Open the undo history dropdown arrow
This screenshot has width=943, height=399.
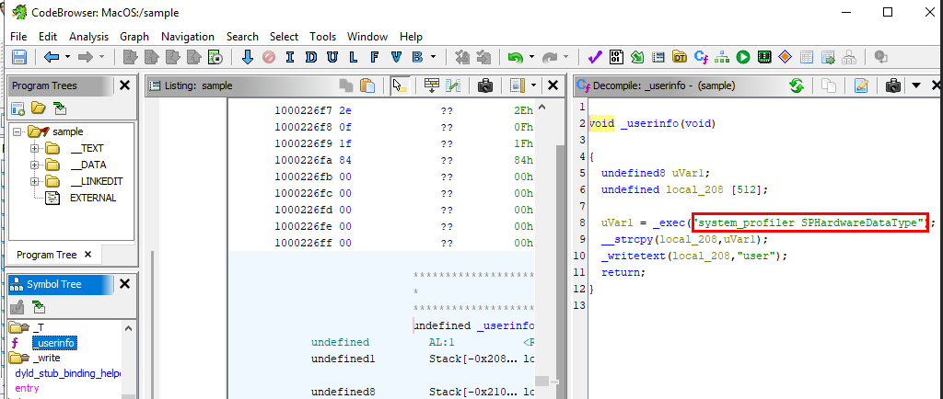531,58
